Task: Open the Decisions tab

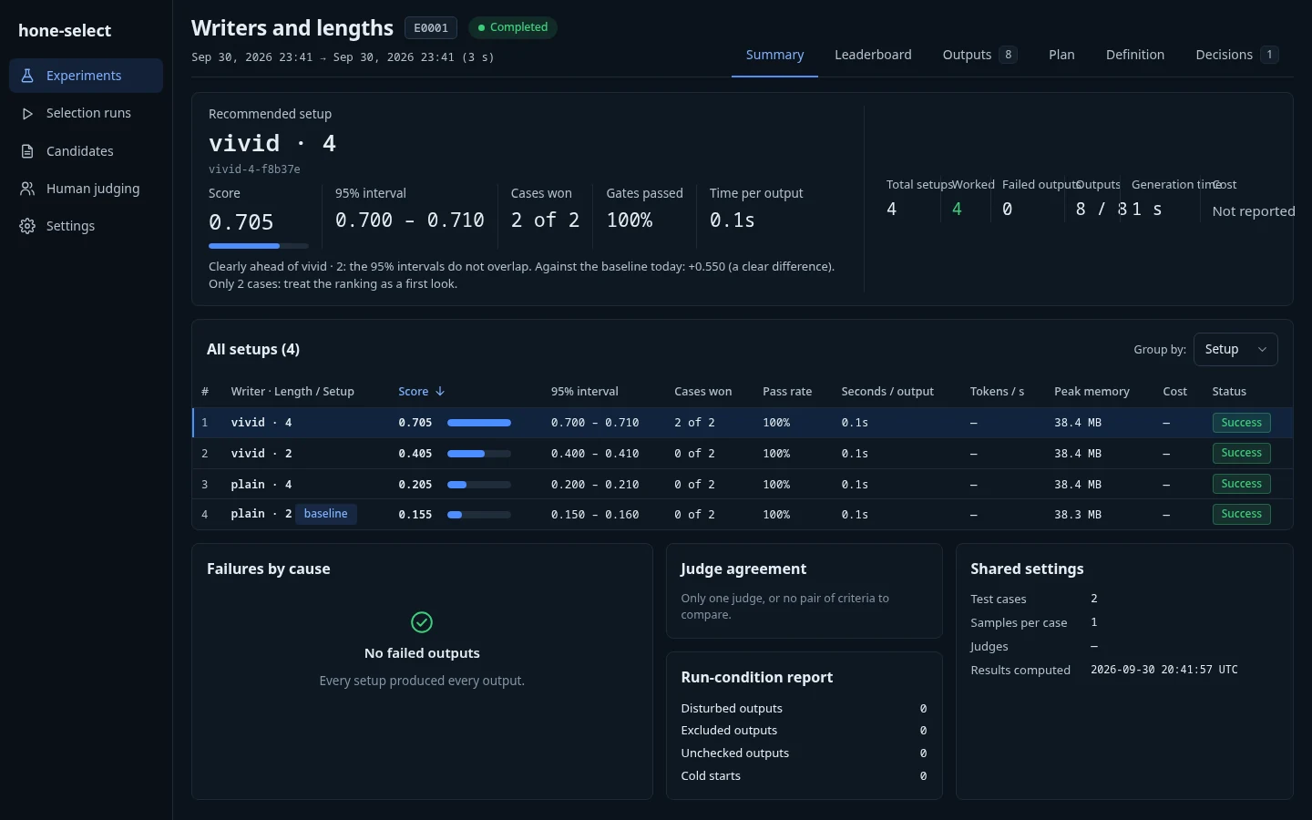Action: click(1236, 55)
